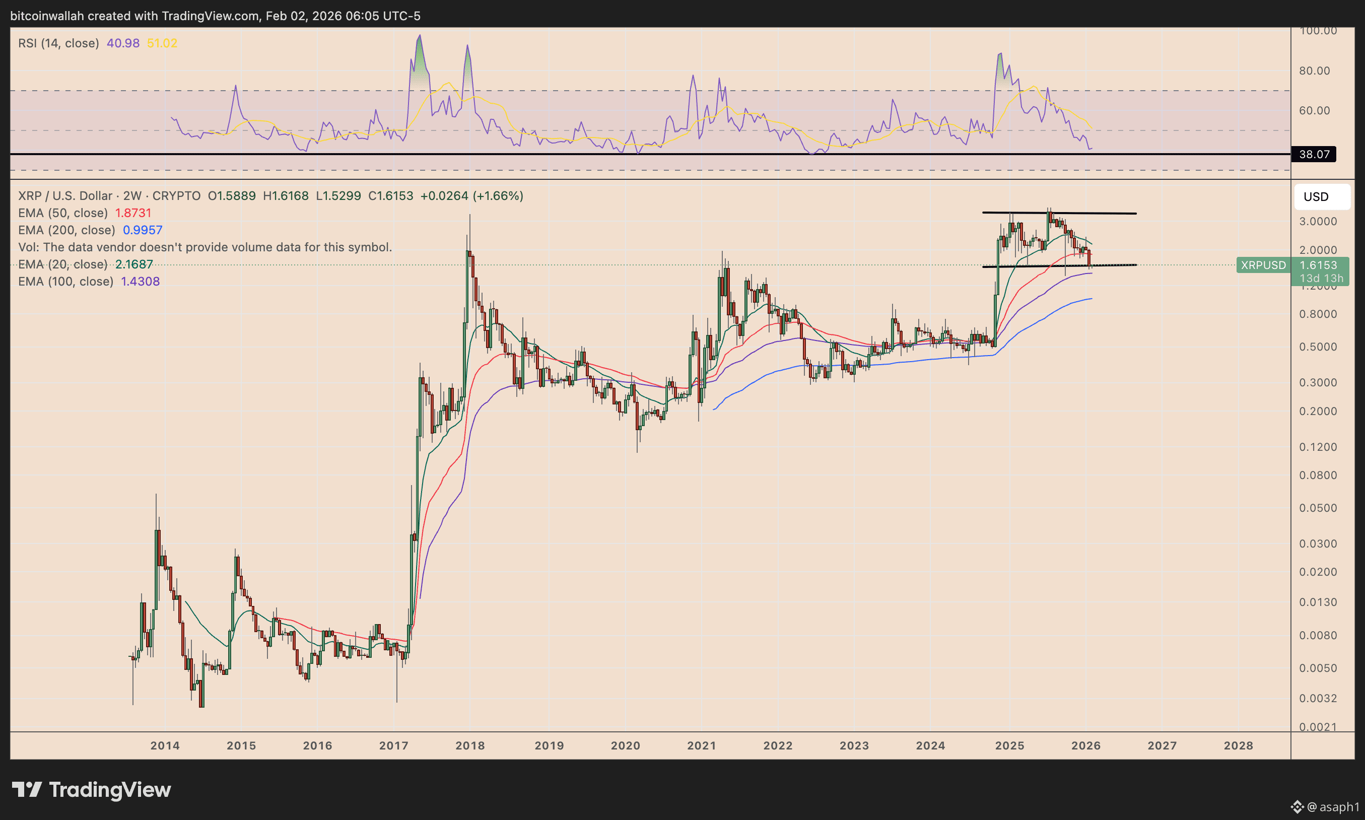Image resolution: width=1365 pixels, height=820 pixels.
Task: Select the EMA (200, close) legend entry
Action: (91, 230)
